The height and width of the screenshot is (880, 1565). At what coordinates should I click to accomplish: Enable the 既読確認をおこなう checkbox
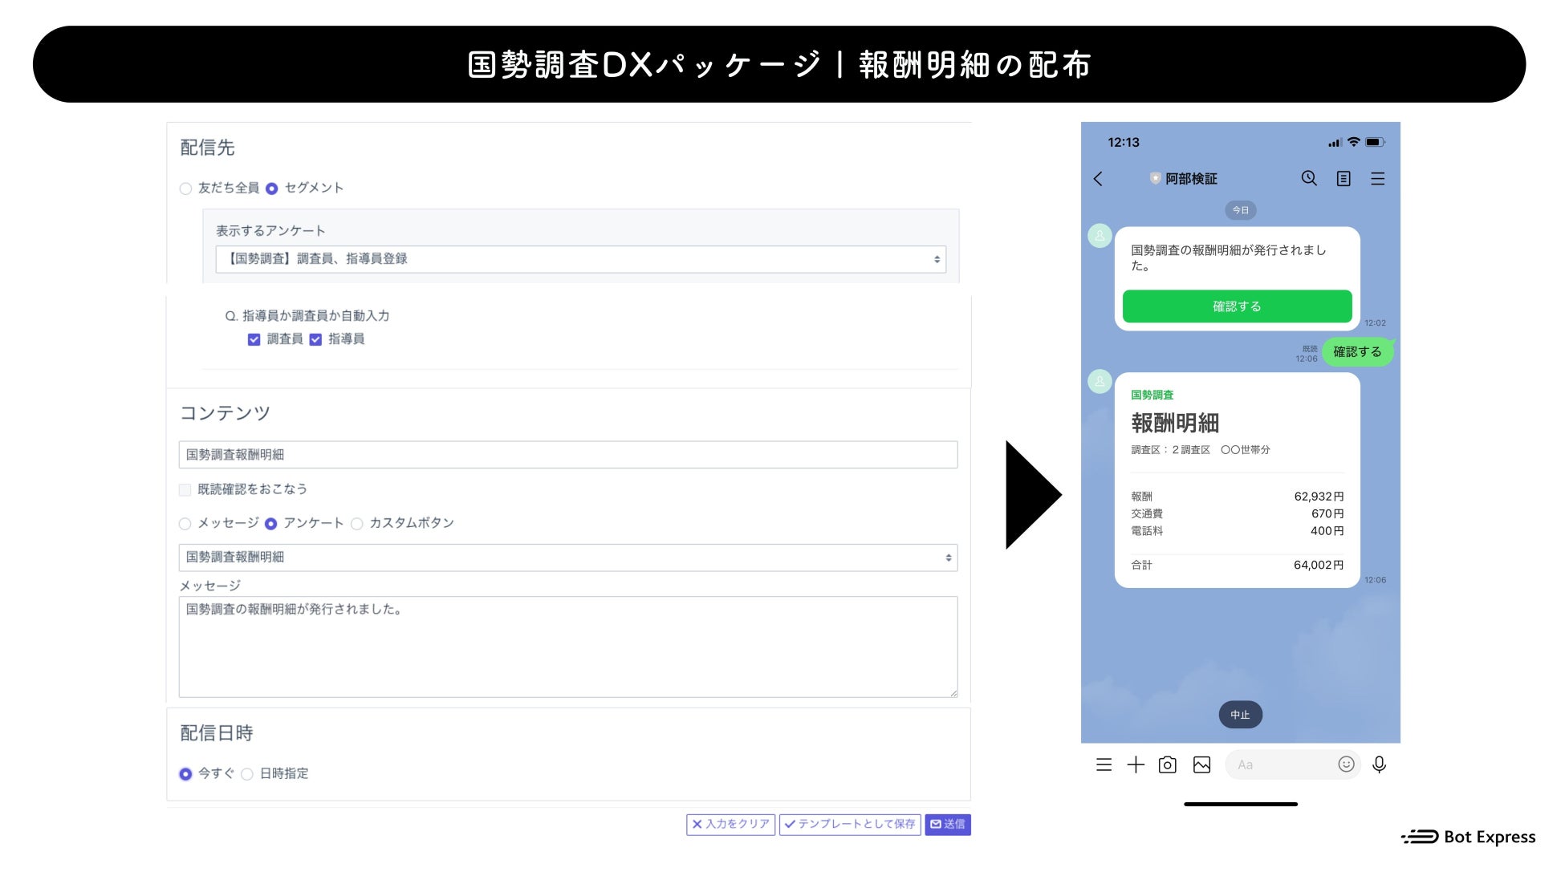[x=185, y=490]
